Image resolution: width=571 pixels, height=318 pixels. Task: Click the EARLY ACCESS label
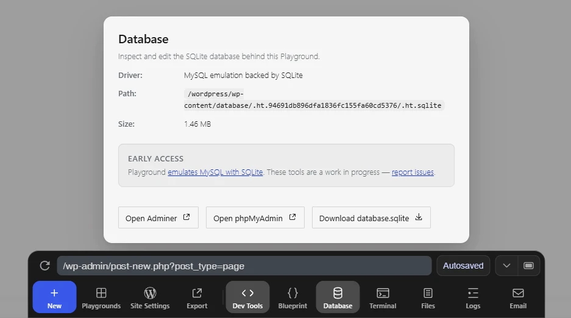point(155,158)
